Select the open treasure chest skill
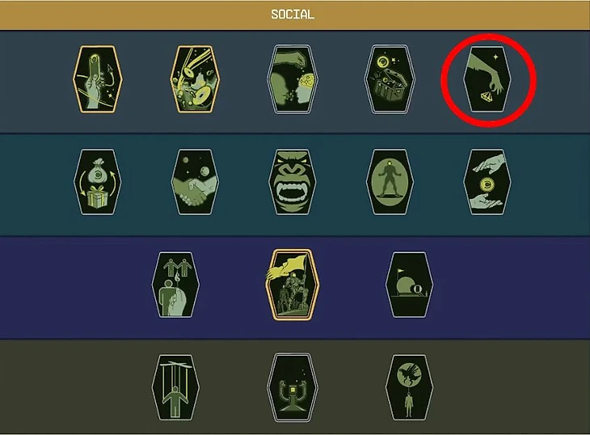The height and width of the screenshot is (435, 590). pos(390,79)
